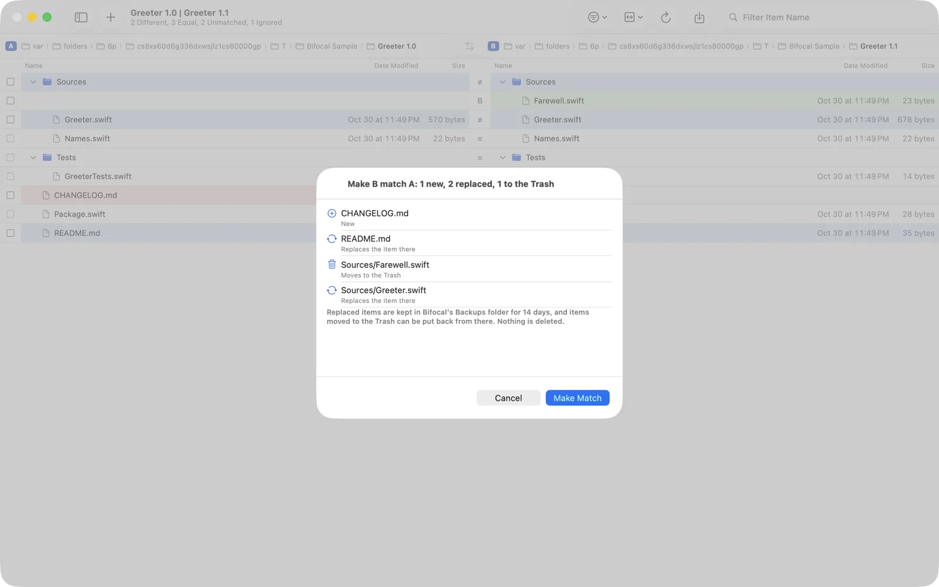Click the plus add comparison icon
This screenshot has height=587, width=939.
(x=110, y=18)
